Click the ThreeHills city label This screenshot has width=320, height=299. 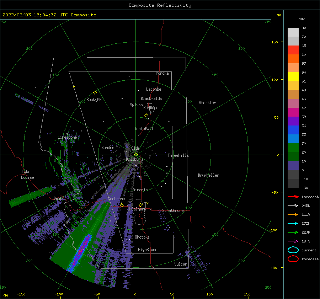coord(178,155)
